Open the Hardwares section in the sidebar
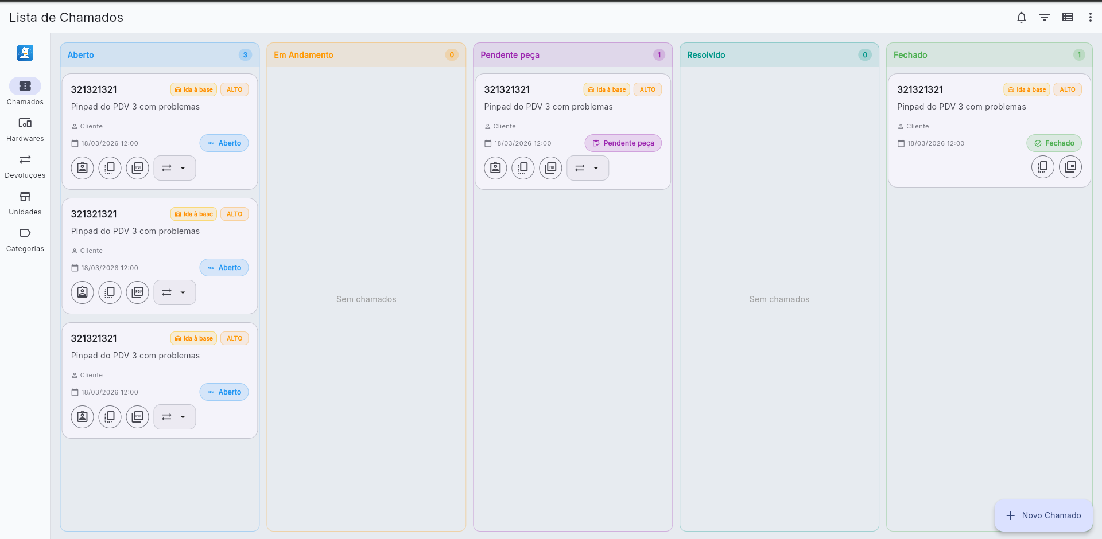 pyautogui.click(x=25, y=129)
